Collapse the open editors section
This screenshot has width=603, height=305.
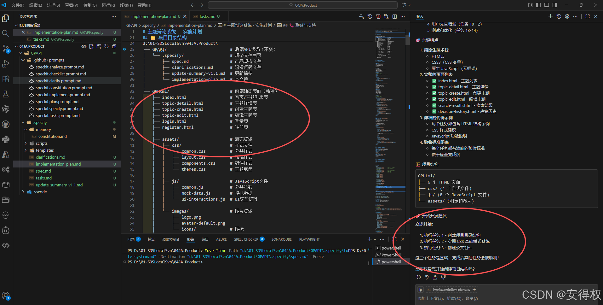pos(16,25)
